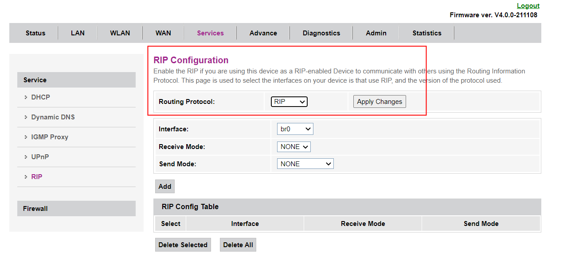Screen dimensions: 575x256
Task: Expand the Routing Protocol dropdown
Action: click(x=289, y=102)
